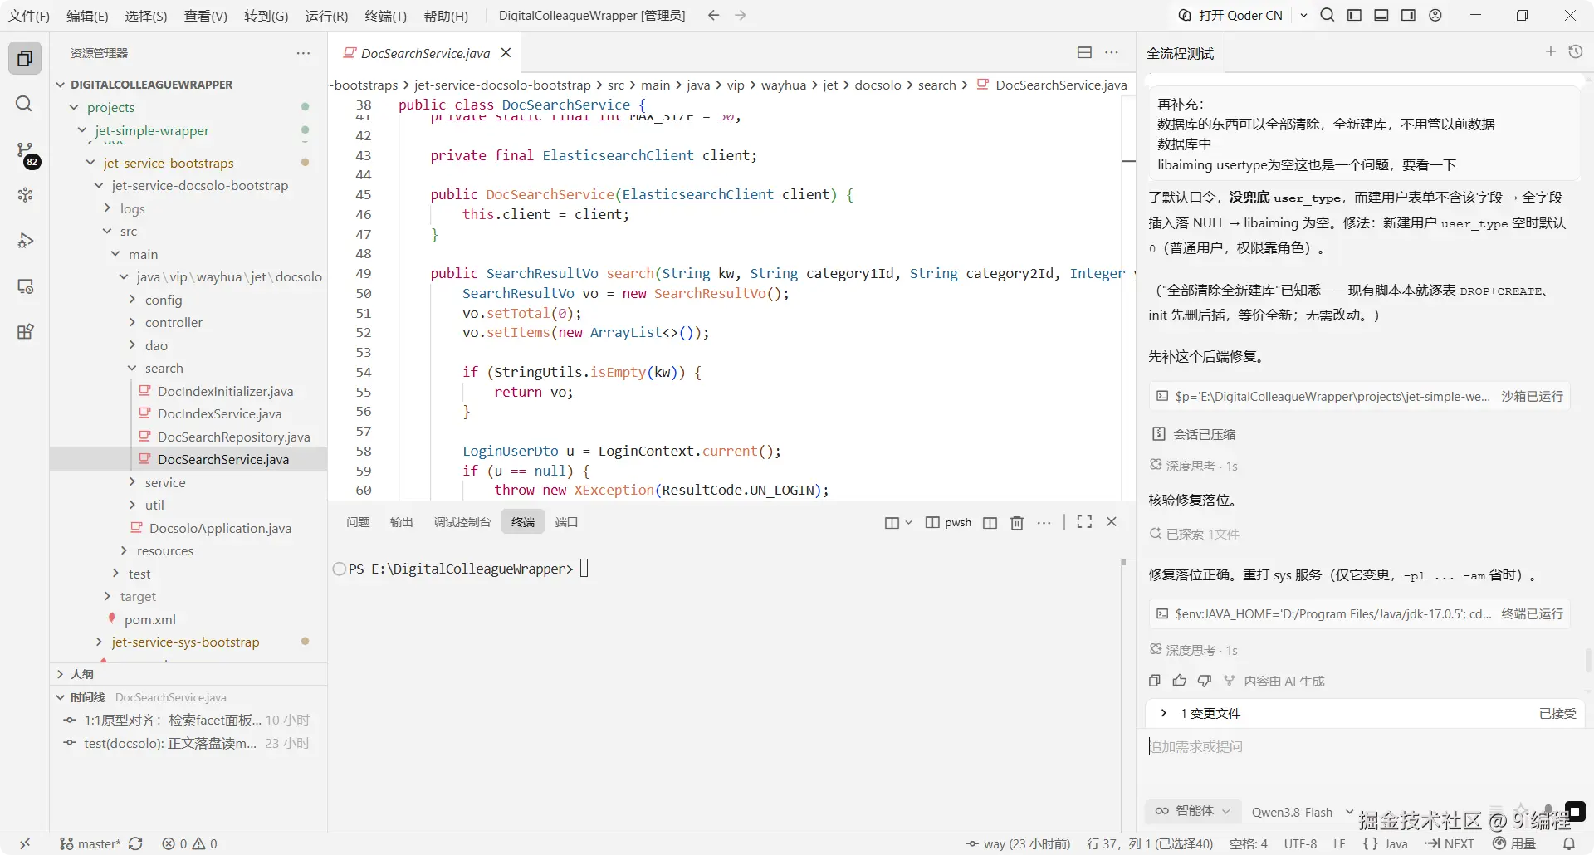Toggle primary sidebar visibility
This screenshot has width=1594, height=855.
[x=1354, y=15]
